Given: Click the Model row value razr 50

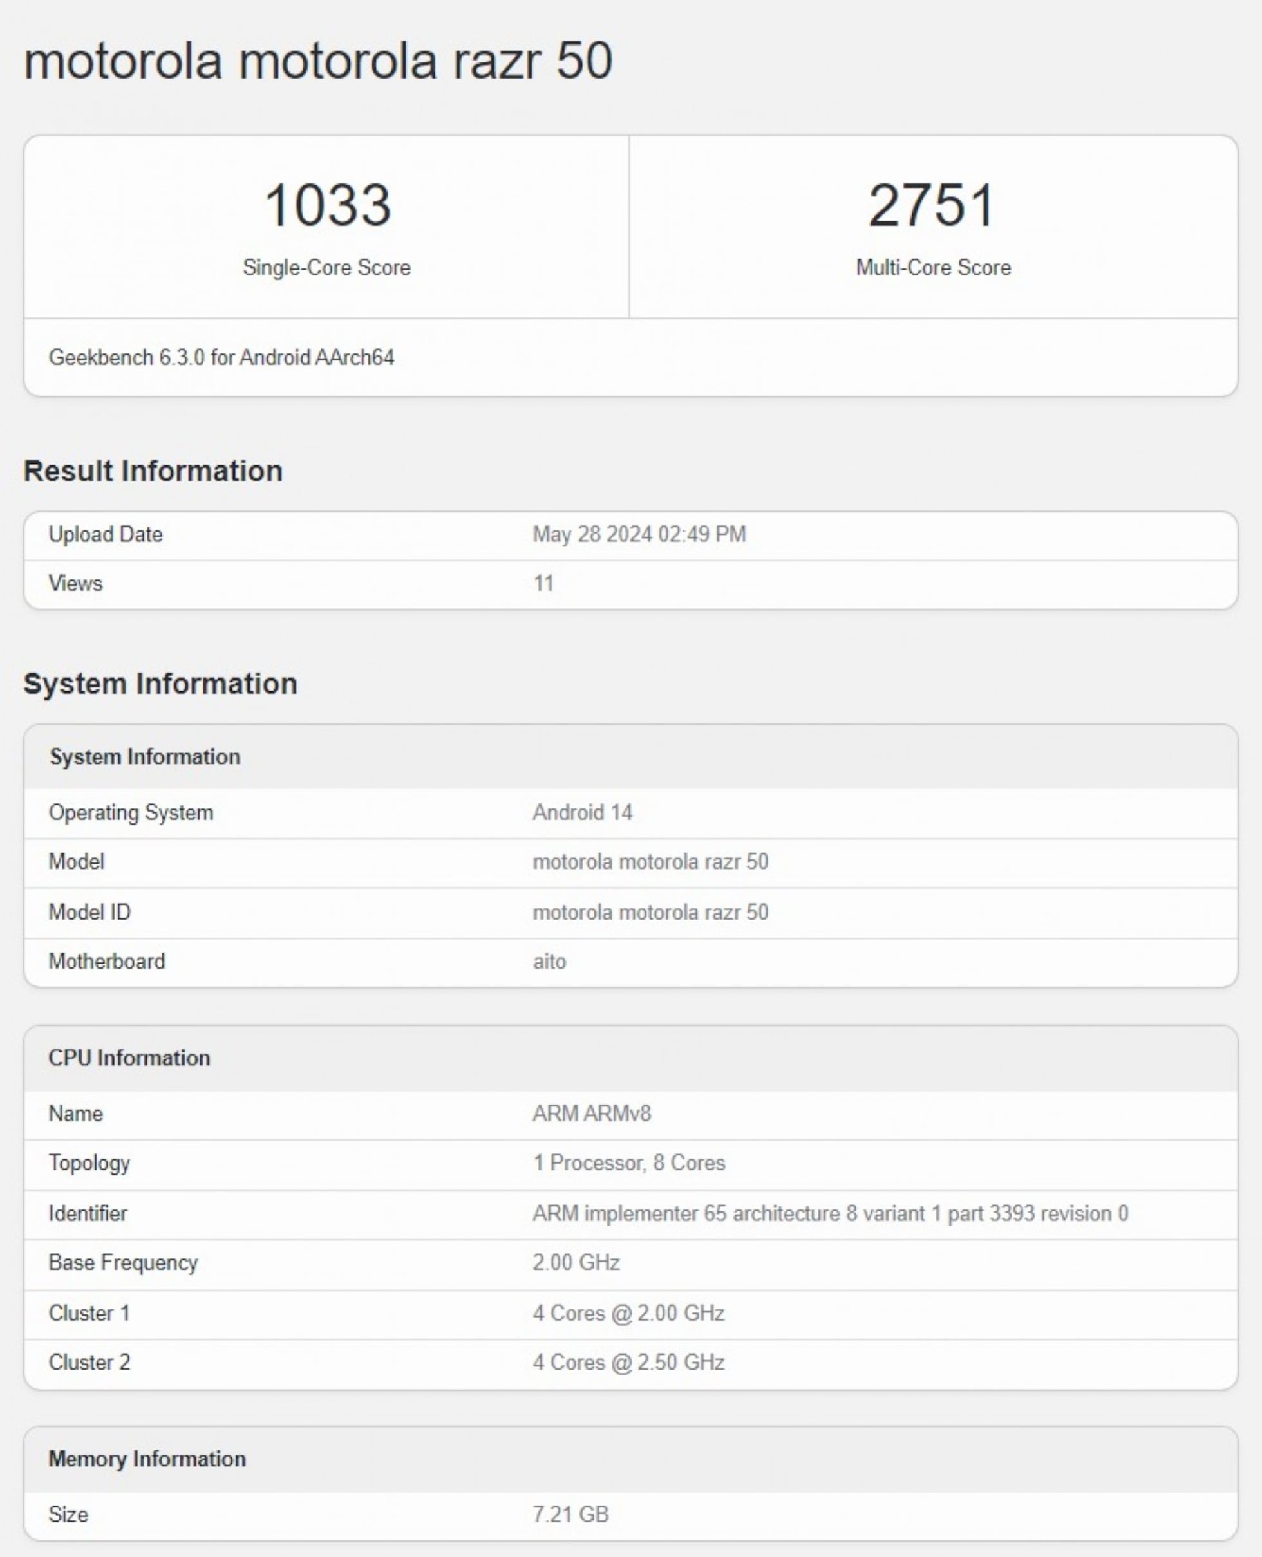Looking at the screenshot, I should tap(650, 862).
